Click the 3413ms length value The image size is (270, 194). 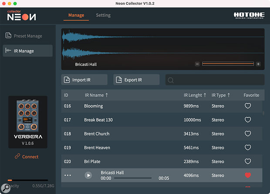pos(191,134)
